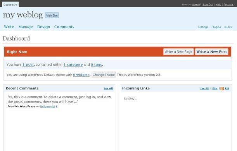
Task: Click the Visit Site button
Action: (x=52, y=15)
